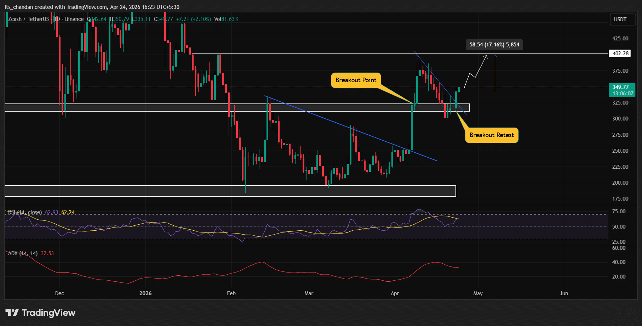The width and height of the screenshot is (642, 326).
Task: Open the Binance exchange selector
Action: coord(74,19)
